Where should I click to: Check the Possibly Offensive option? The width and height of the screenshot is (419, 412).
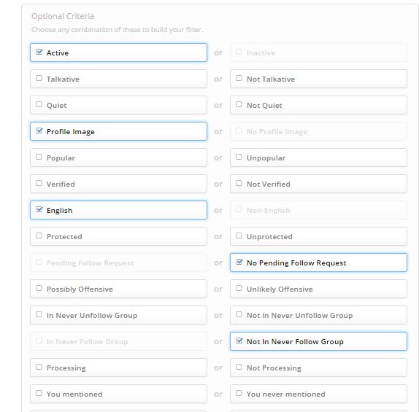[39, 288]
